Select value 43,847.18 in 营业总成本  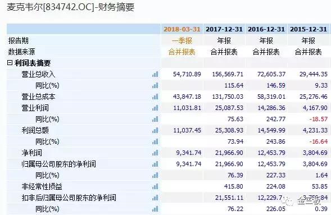click(x=187, y=97)
